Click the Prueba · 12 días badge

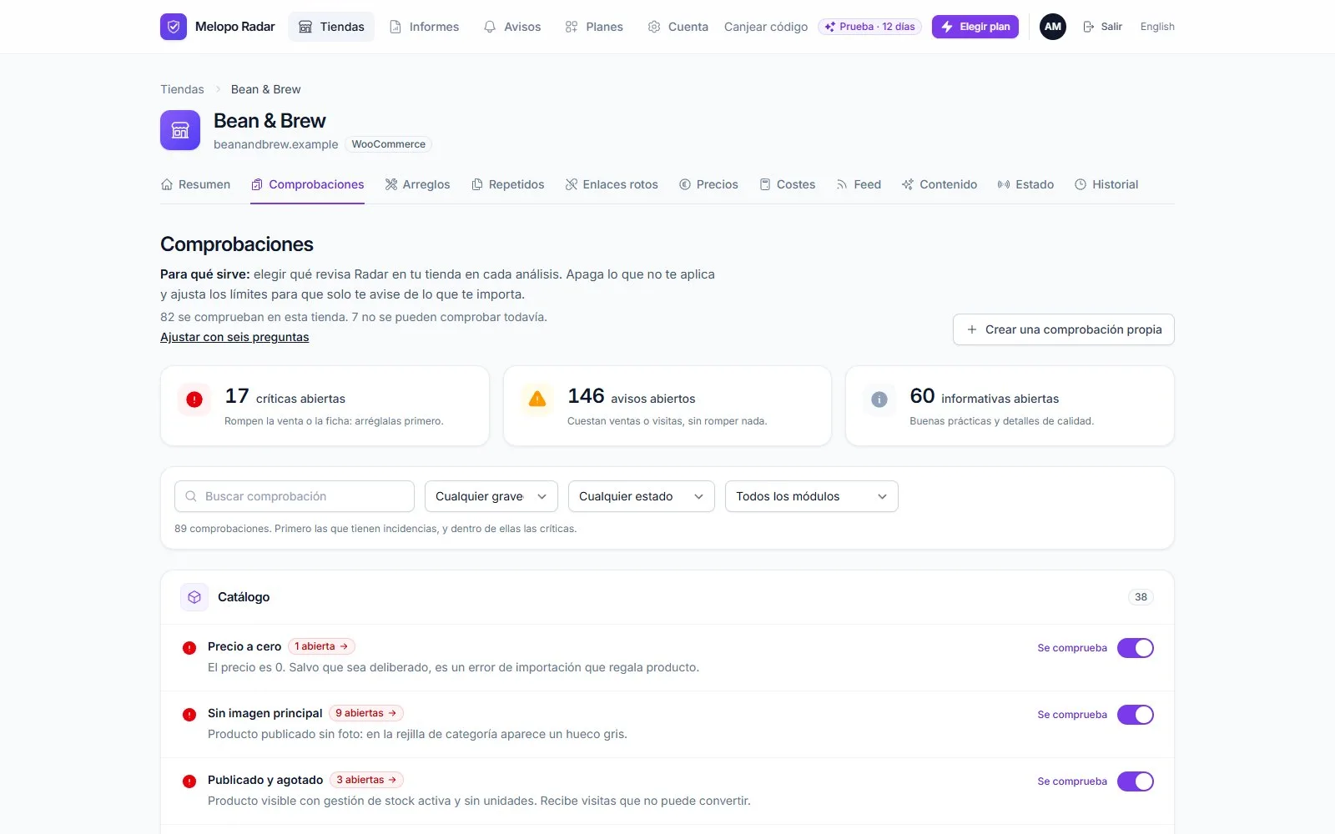click(x=869, y=27)
